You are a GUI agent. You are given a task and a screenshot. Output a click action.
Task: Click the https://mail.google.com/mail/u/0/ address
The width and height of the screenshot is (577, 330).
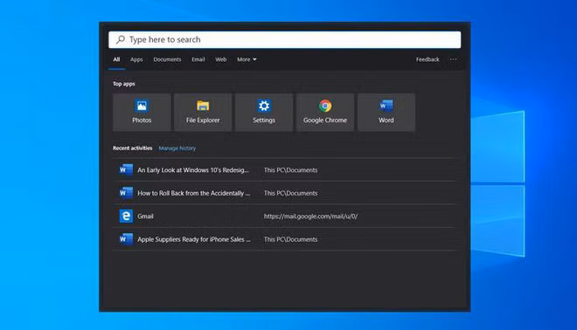[310, 217]
